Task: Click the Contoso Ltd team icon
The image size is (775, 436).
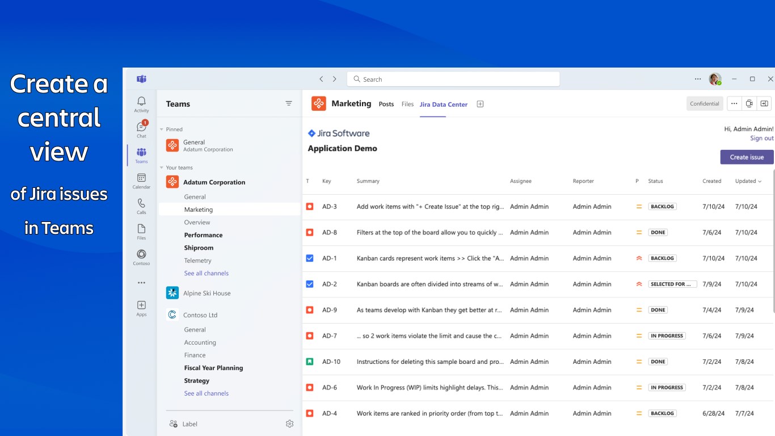Action: [x=172, y=315]
